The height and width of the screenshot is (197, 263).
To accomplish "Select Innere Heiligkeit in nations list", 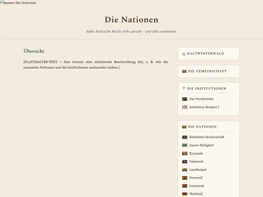I will coord(202,145).
